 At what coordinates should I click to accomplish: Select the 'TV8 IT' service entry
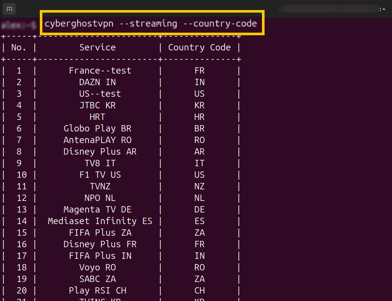coord(100,163)
